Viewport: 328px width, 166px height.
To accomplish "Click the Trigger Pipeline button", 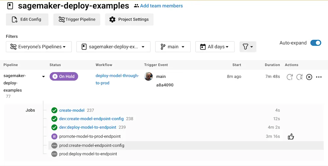I will 77,20.
